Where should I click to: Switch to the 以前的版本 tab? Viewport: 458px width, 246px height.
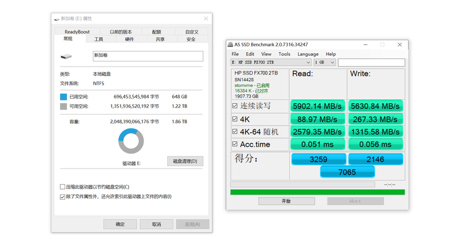tap(121, 32)
